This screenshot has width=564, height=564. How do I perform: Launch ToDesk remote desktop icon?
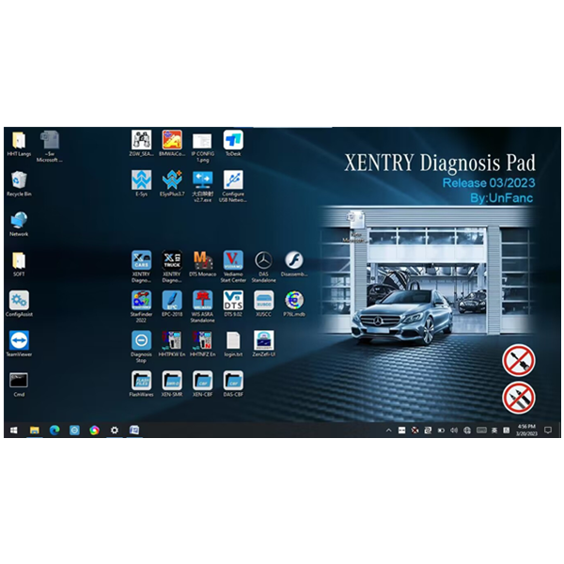[x=233, y=140]
